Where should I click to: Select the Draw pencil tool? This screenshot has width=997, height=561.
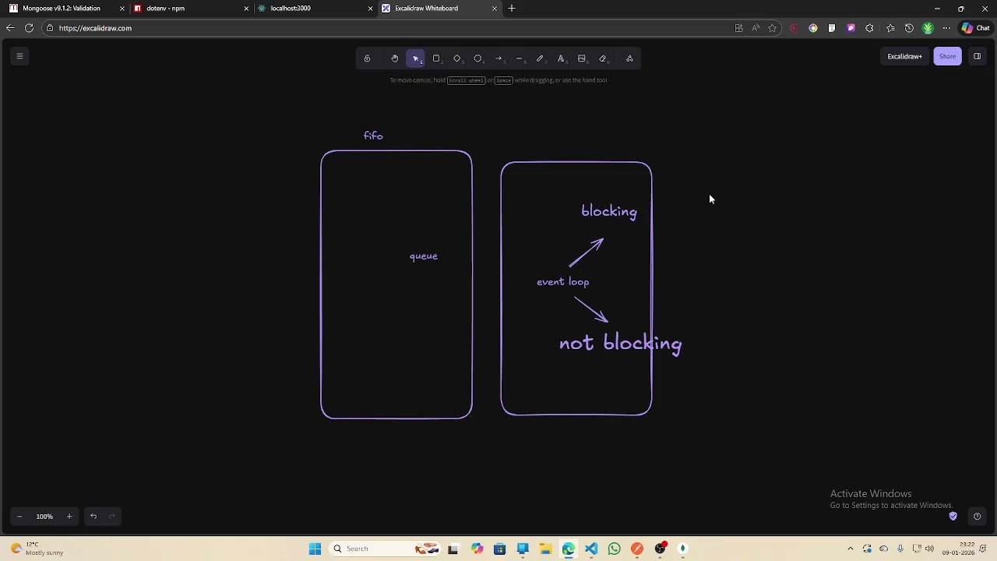540,58
